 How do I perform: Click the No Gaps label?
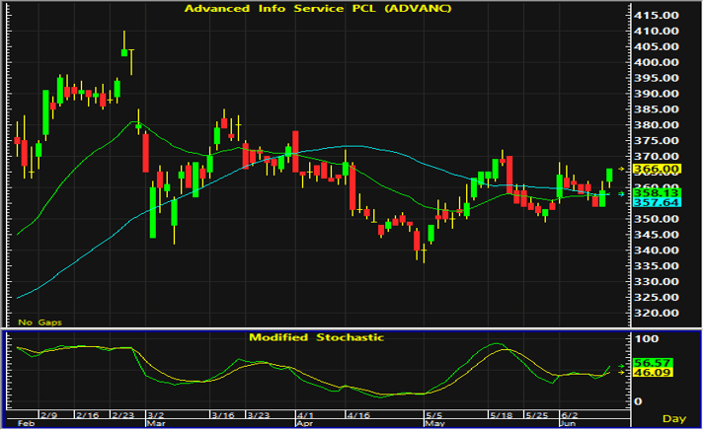(x=39, y=322)
